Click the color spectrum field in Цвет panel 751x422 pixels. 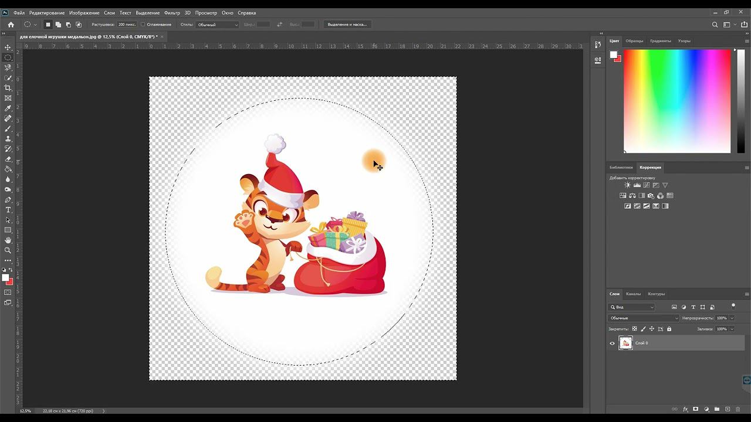677,101
